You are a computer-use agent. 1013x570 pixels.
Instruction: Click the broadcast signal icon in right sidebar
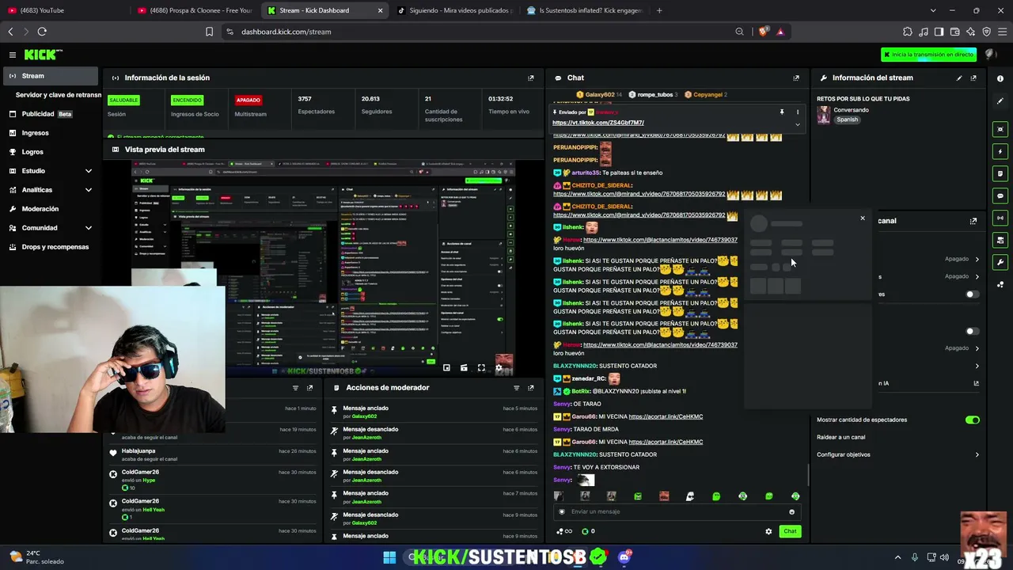click(1000, 218)
